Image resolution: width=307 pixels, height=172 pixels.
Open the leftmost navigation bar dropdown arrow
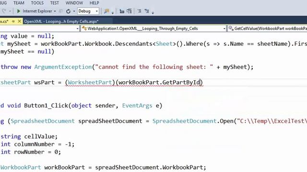78,29
